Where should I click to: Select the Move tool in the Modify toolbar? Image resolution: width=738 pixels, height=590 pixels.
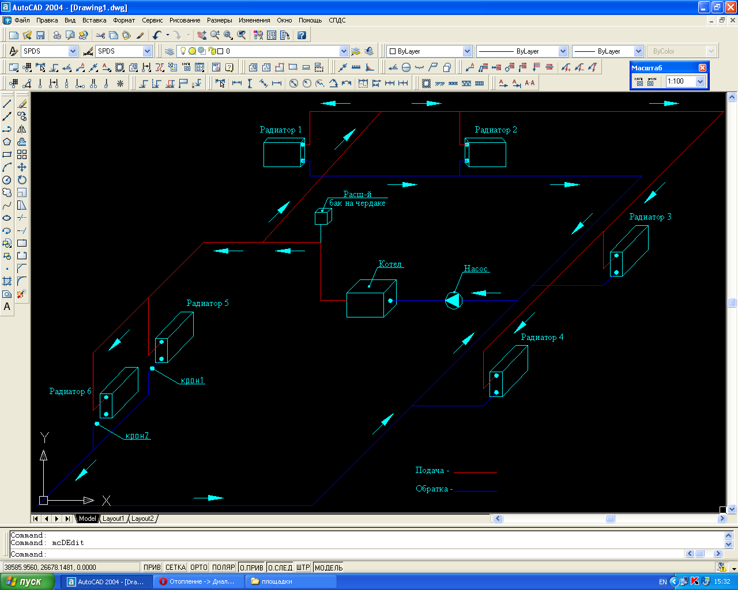click(22, 167)
